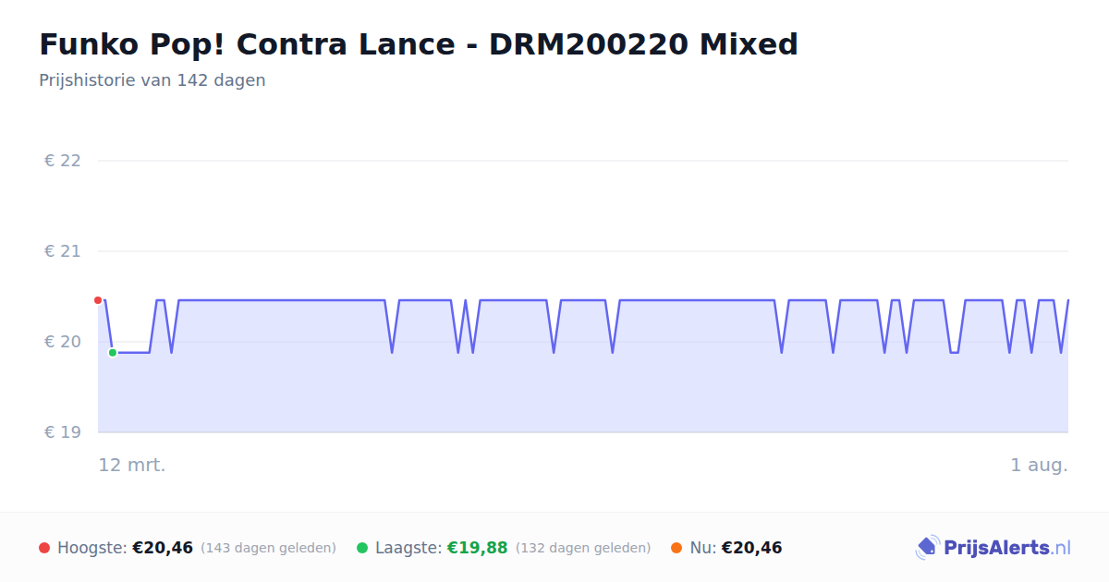Click the € 19 axis label
1109x582 pixels.
pyautogui.click(x=63, y=432)
